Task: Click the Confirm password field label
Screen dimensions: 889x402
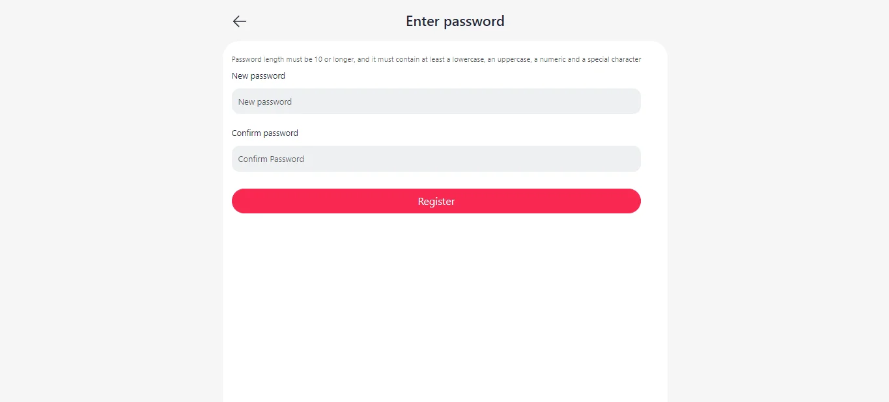Action: (x=264, y=133)
